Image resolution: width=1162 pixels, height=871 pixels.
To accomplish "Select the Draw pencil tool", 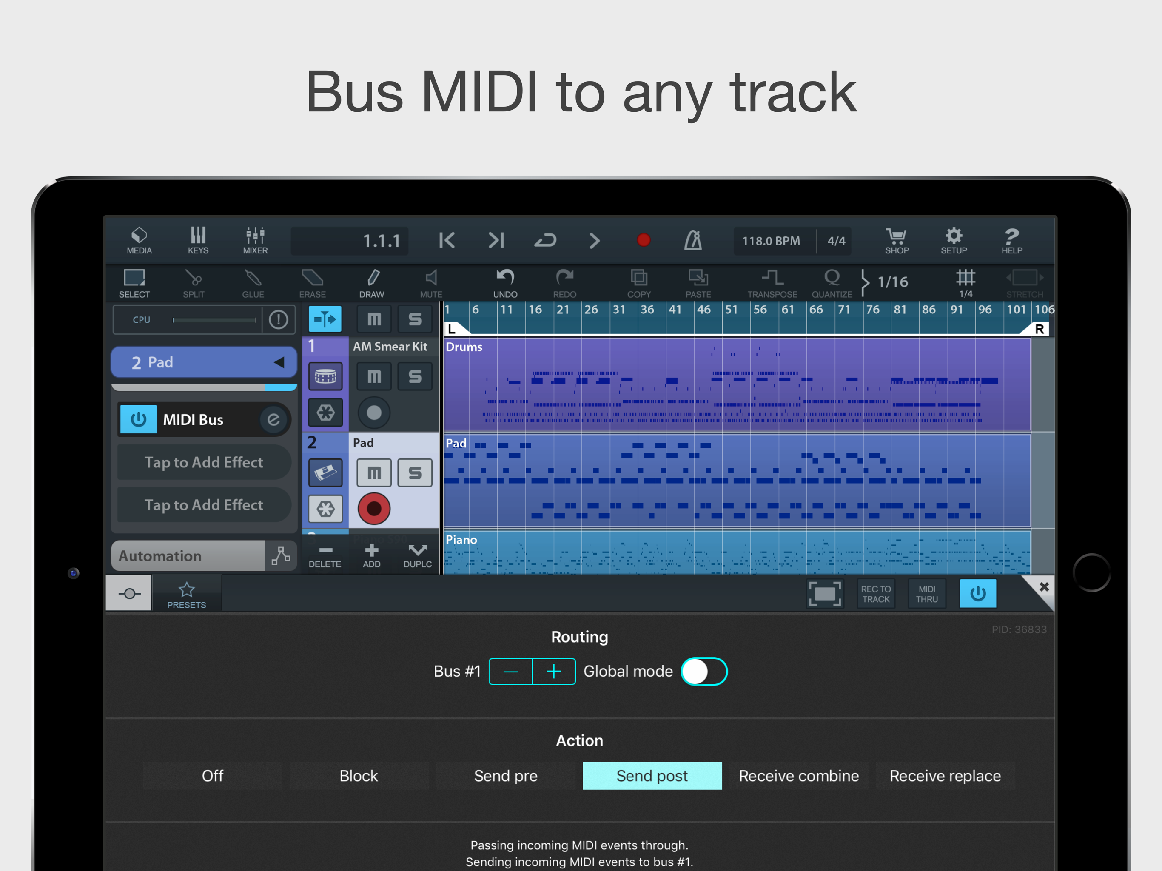I will coord(371,283).
